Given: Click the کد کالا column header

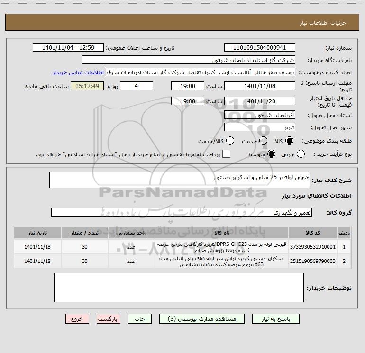Looking at the screenshot, I should [313, 233].
